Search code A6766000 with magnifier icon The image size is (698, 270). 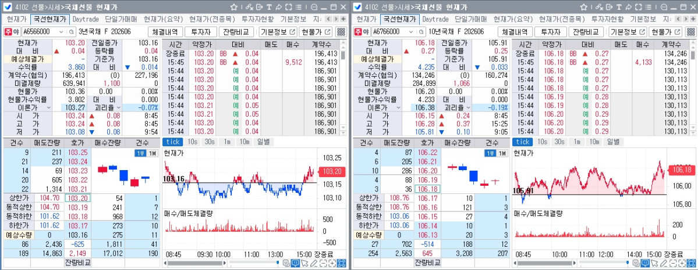tap(421, 32)
